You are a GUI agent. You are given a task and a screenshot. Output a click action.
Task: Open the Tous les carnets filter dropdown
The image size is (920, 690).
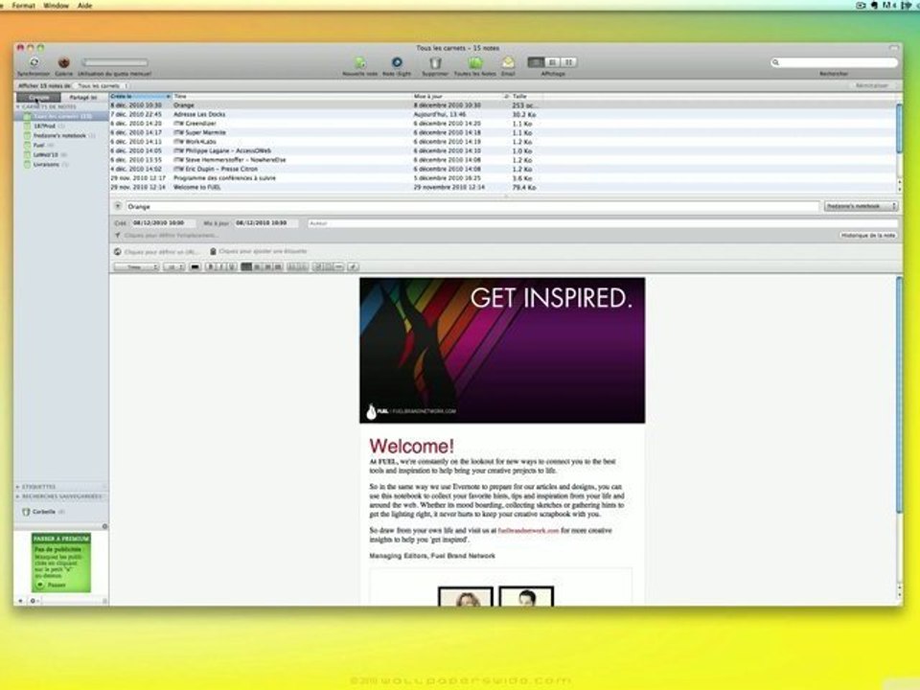pyautogui.click(x=103, y=85)
